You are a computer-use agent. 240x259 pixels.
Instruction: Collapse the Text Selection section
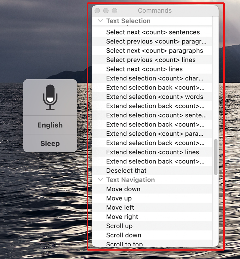100,21
